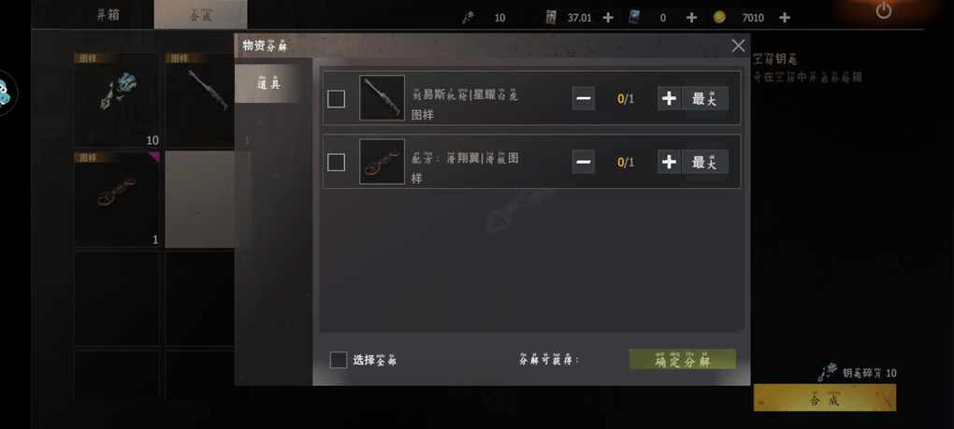Switch to the 开箱 tab
Image resolution: width=954 pixels, height=429 pixels.
(x=108, y=15)
